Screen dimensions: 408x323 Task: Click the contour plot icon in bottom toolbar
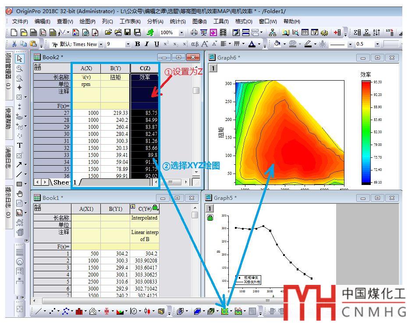tap(225, 311)
